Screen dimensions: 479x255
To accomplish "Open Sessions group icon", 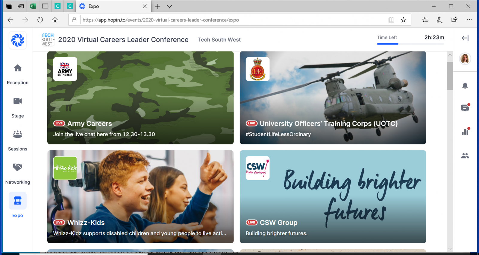I will click(x=18, y=134).
